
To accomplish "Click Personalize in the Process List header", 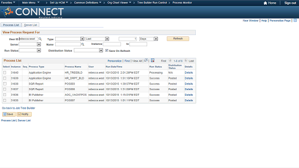I will 114,61.
